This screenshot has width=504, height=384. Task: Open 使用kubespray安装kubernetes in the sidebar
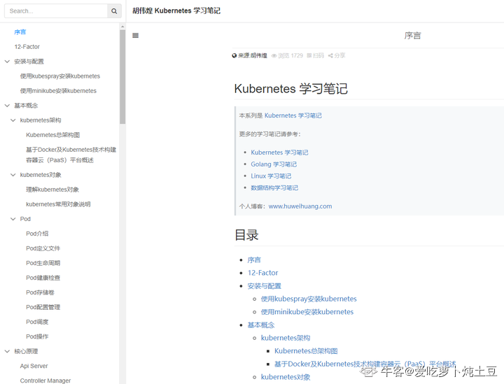[x=60, y=76]
